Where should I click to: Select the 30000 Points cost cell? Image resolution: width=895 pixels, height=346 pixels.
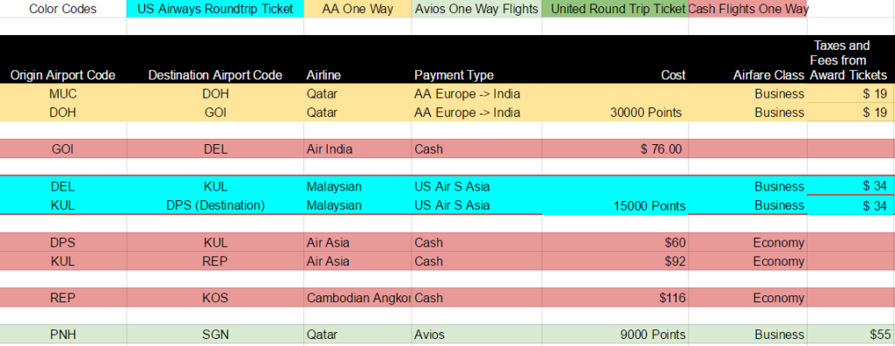[615, 113]
